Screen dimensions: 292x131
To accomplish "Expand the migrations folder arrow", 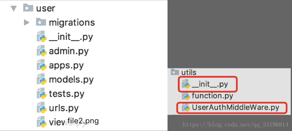I will [x=27, y=23].
